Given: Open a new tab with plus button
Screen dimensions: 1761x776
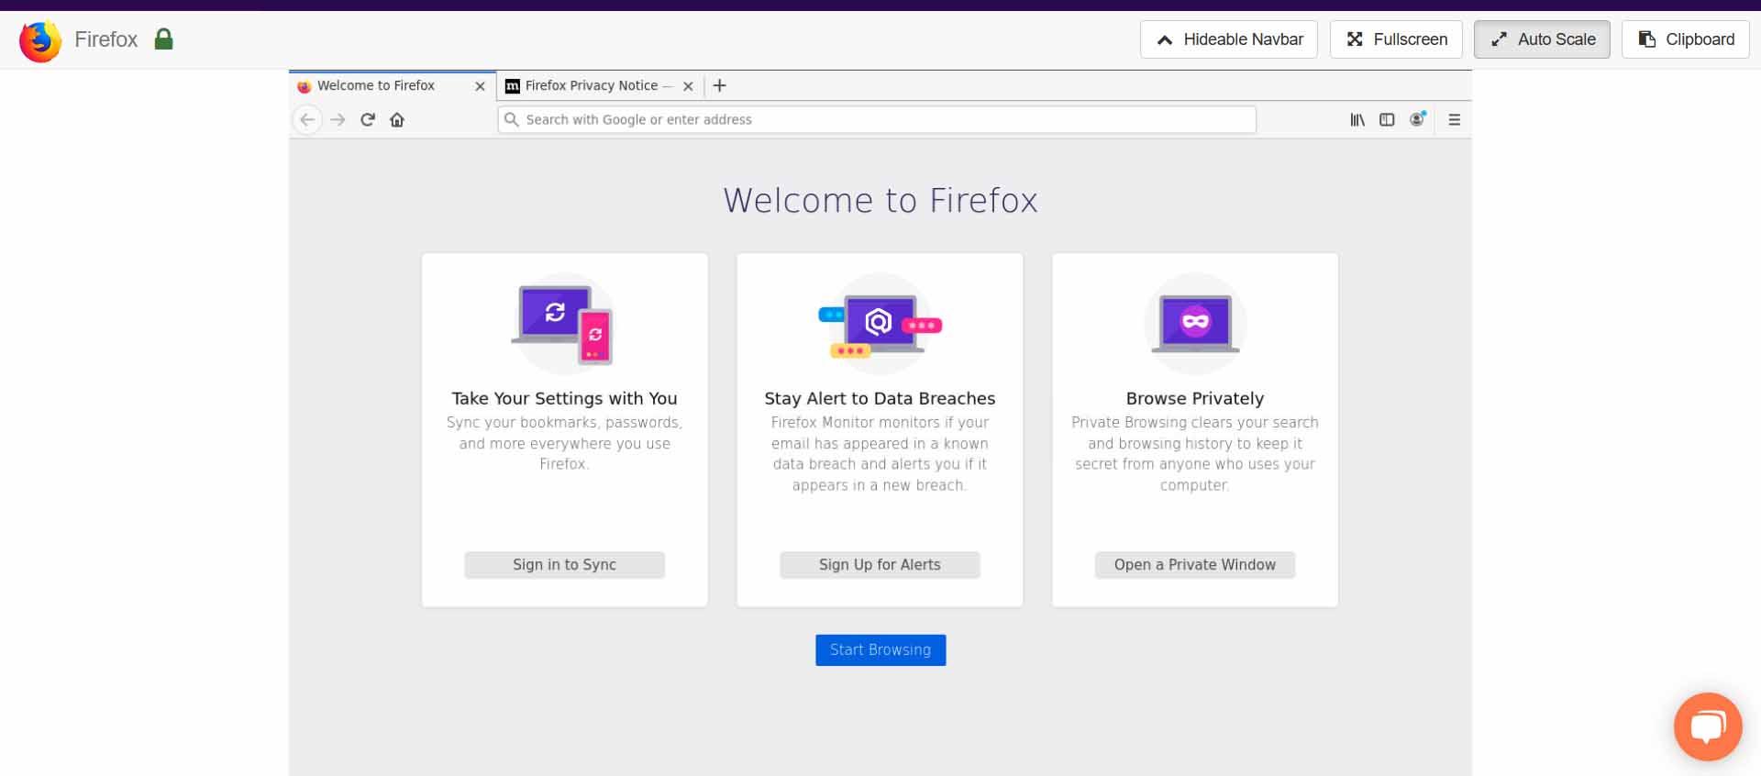Looking at the screenshot, I should pyautogui.click(x=720, y=85).
